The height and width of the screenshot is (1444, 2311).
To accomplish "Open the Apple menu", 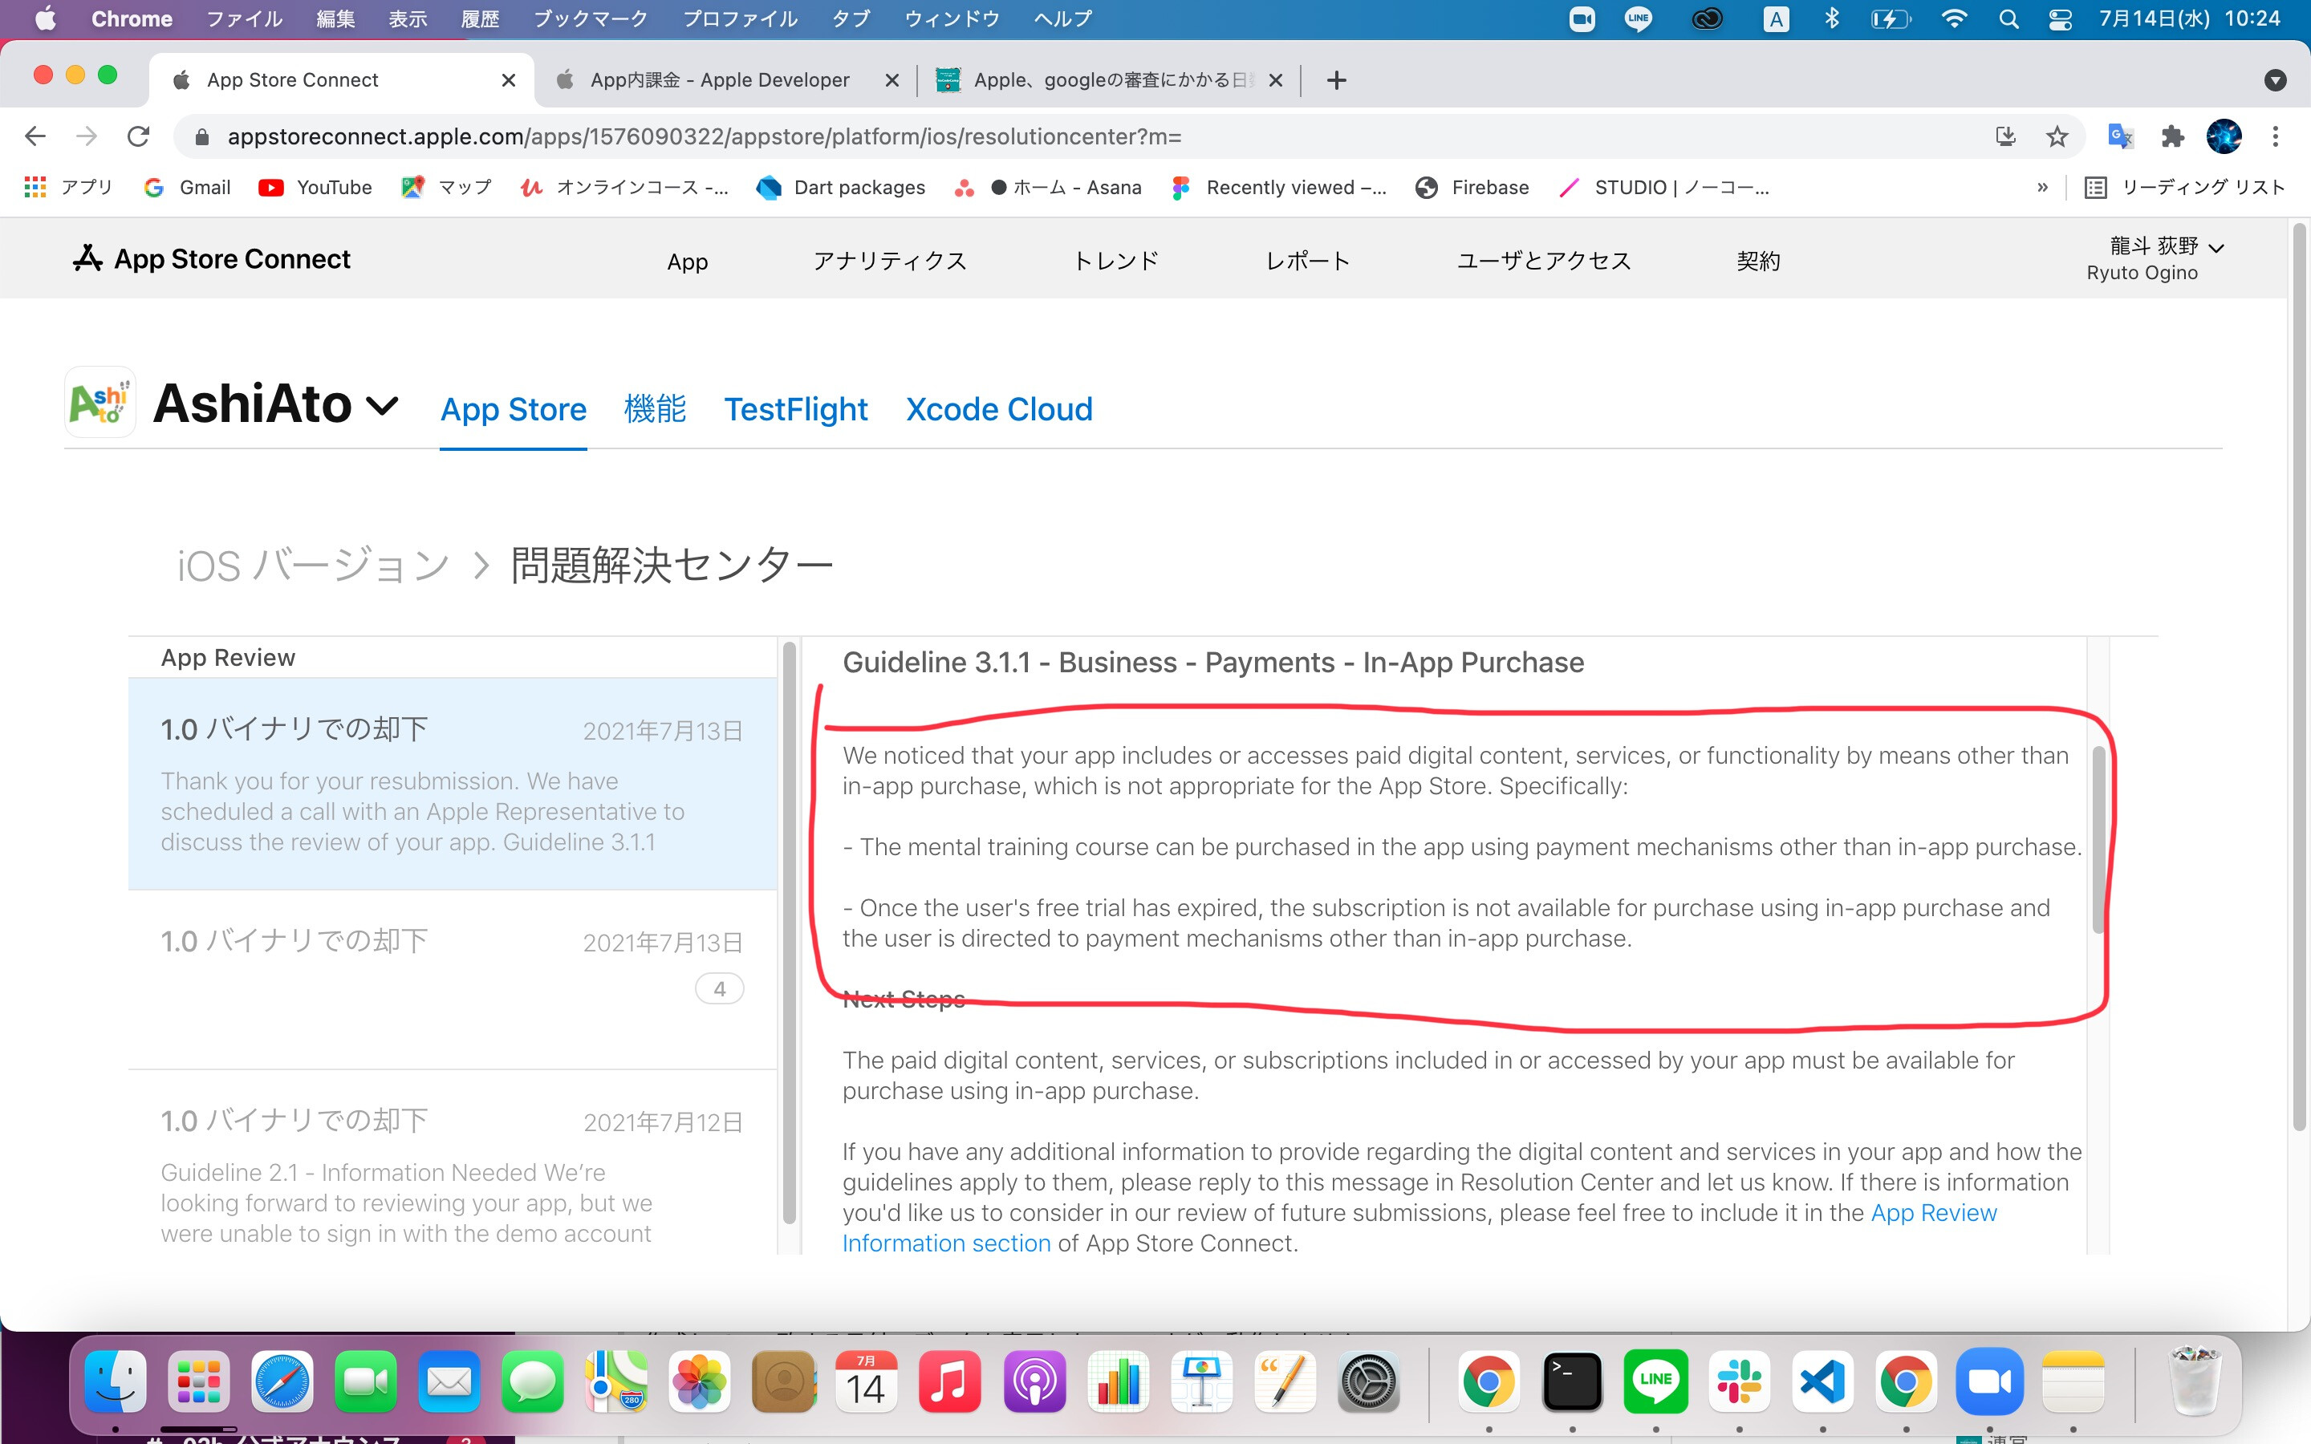I will click(45, 18).
